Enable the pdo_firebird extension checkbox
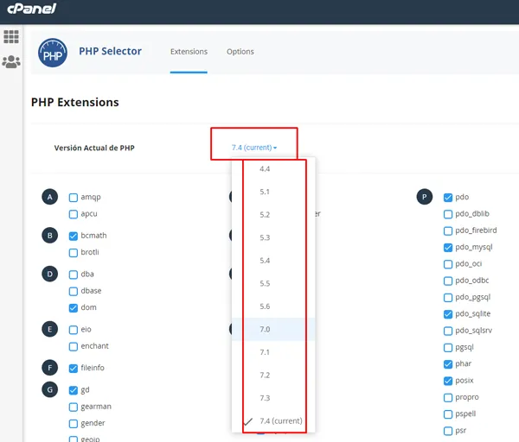Image resolution: width=519 pixels, height=442 pixels. point(448,230)
